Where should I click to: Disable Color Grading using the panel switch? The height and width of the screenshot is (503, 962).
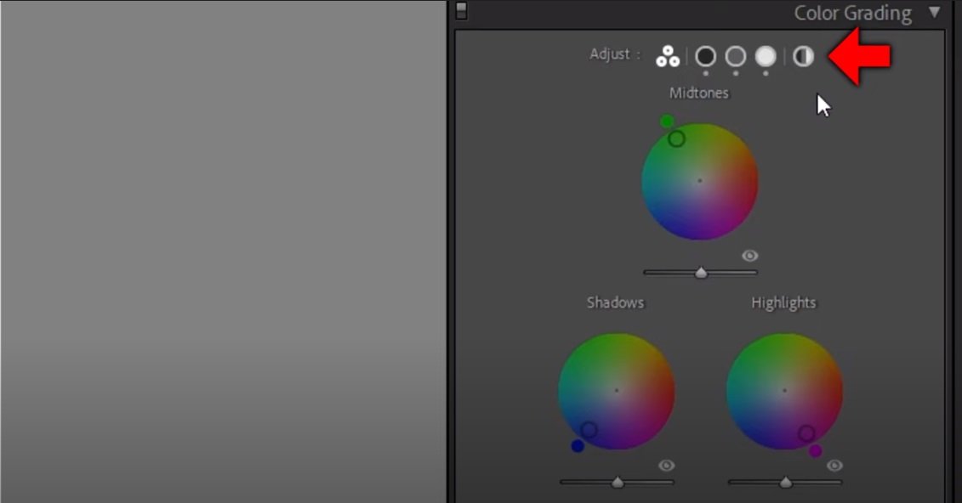tap(461, 10)
